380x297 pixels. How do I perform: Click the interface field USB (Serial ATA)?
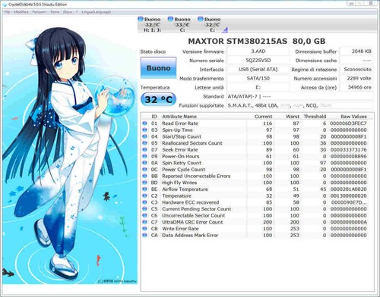tap(258, 69)
